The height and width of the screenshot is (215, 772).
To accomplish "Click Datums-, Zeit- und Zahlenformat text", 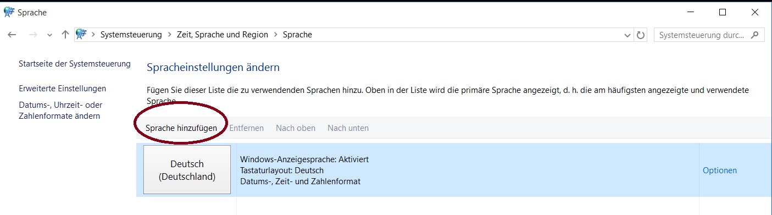I will tap(301, 181).
